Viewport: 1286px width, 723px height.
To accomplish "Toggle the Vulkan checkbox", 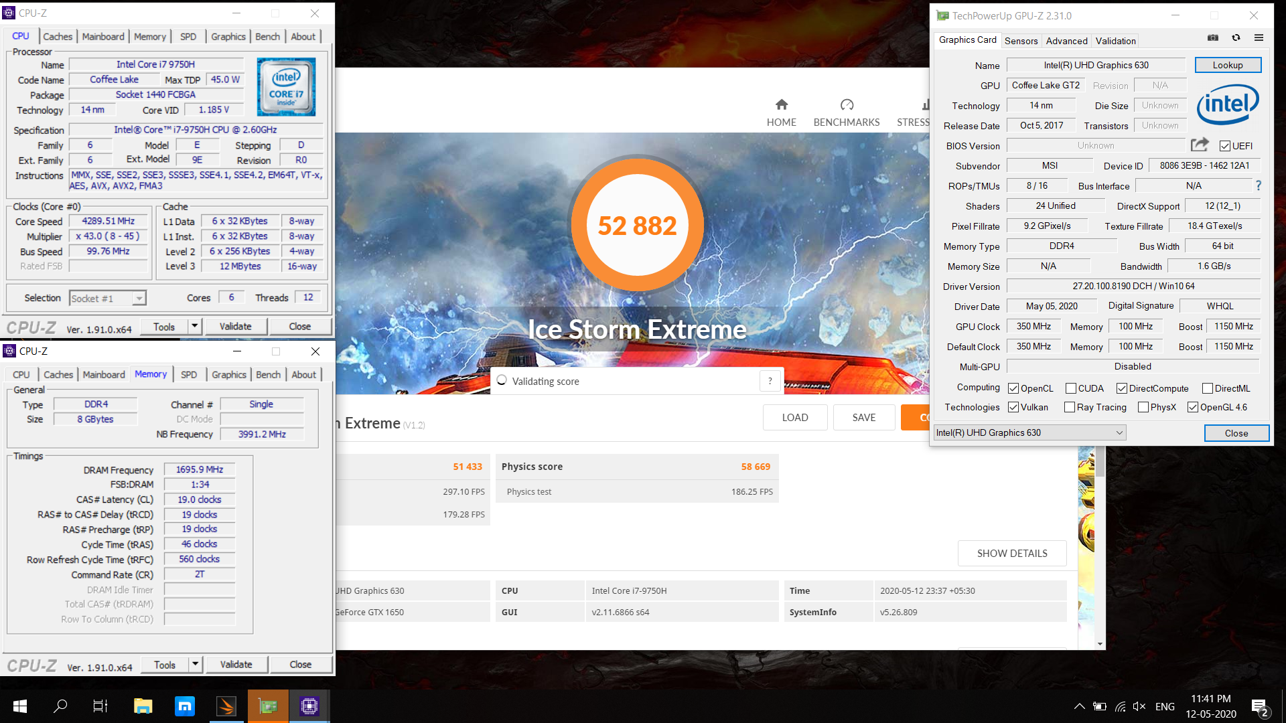I will (x=1013, y=407).
